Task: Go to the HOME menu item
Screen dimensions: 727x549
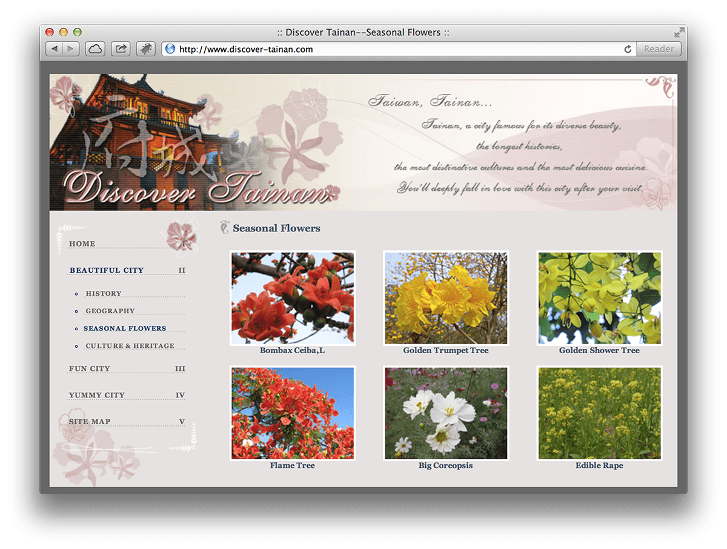Action: [x=82, y=244]
